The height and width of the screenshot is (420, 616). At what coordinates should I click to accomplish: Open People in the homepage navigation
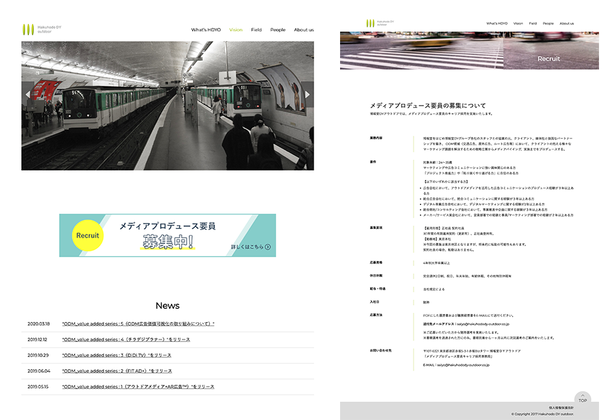[278, 30]
